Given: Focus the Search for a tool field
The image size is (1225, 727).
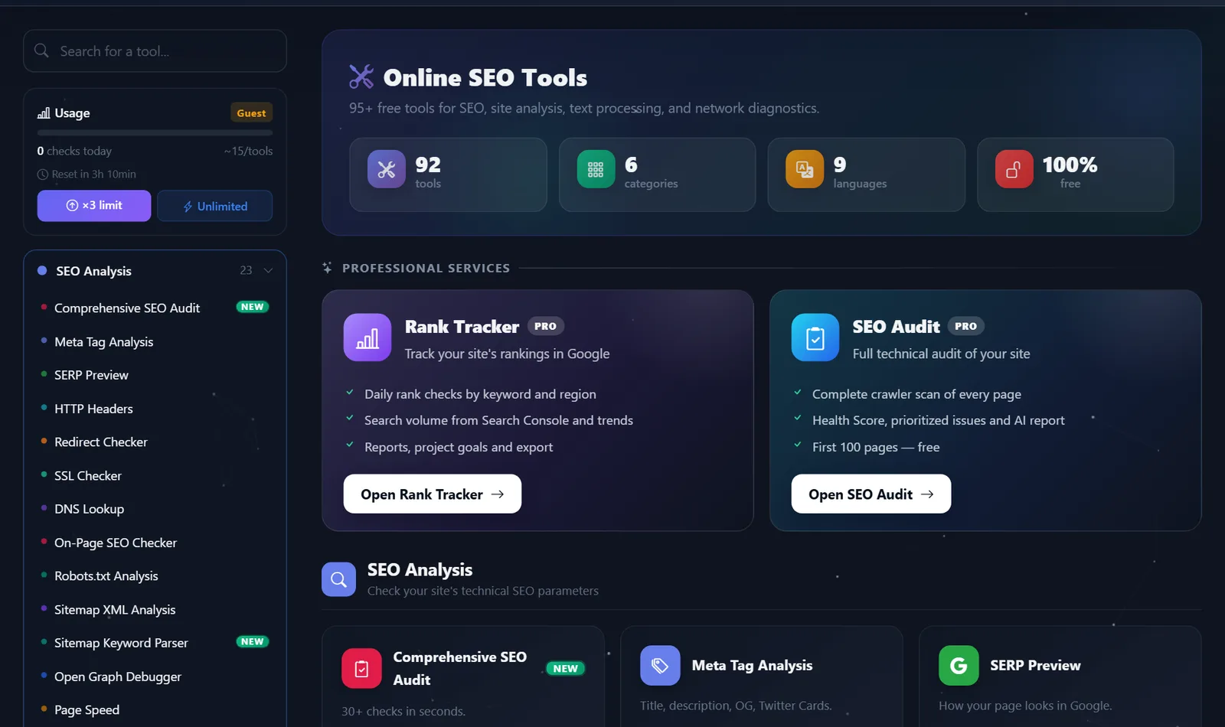Looking at the screenshot, I should click(x=155, y=51).
